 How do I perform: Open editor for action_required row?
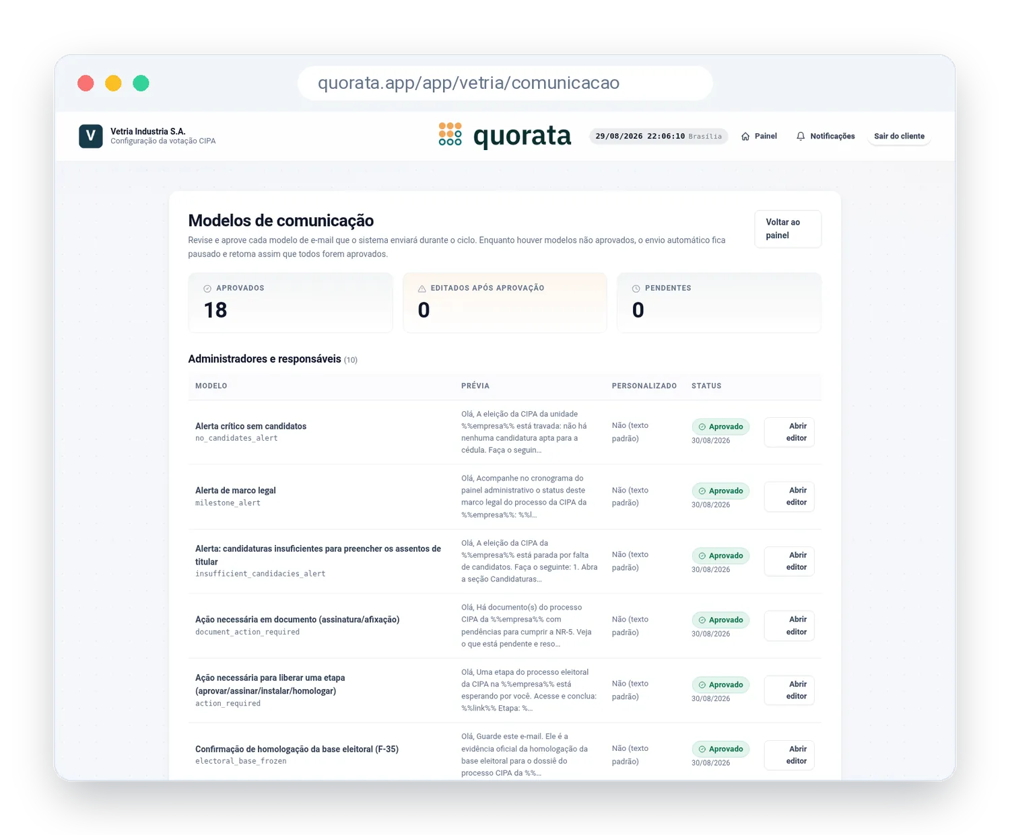789,690
